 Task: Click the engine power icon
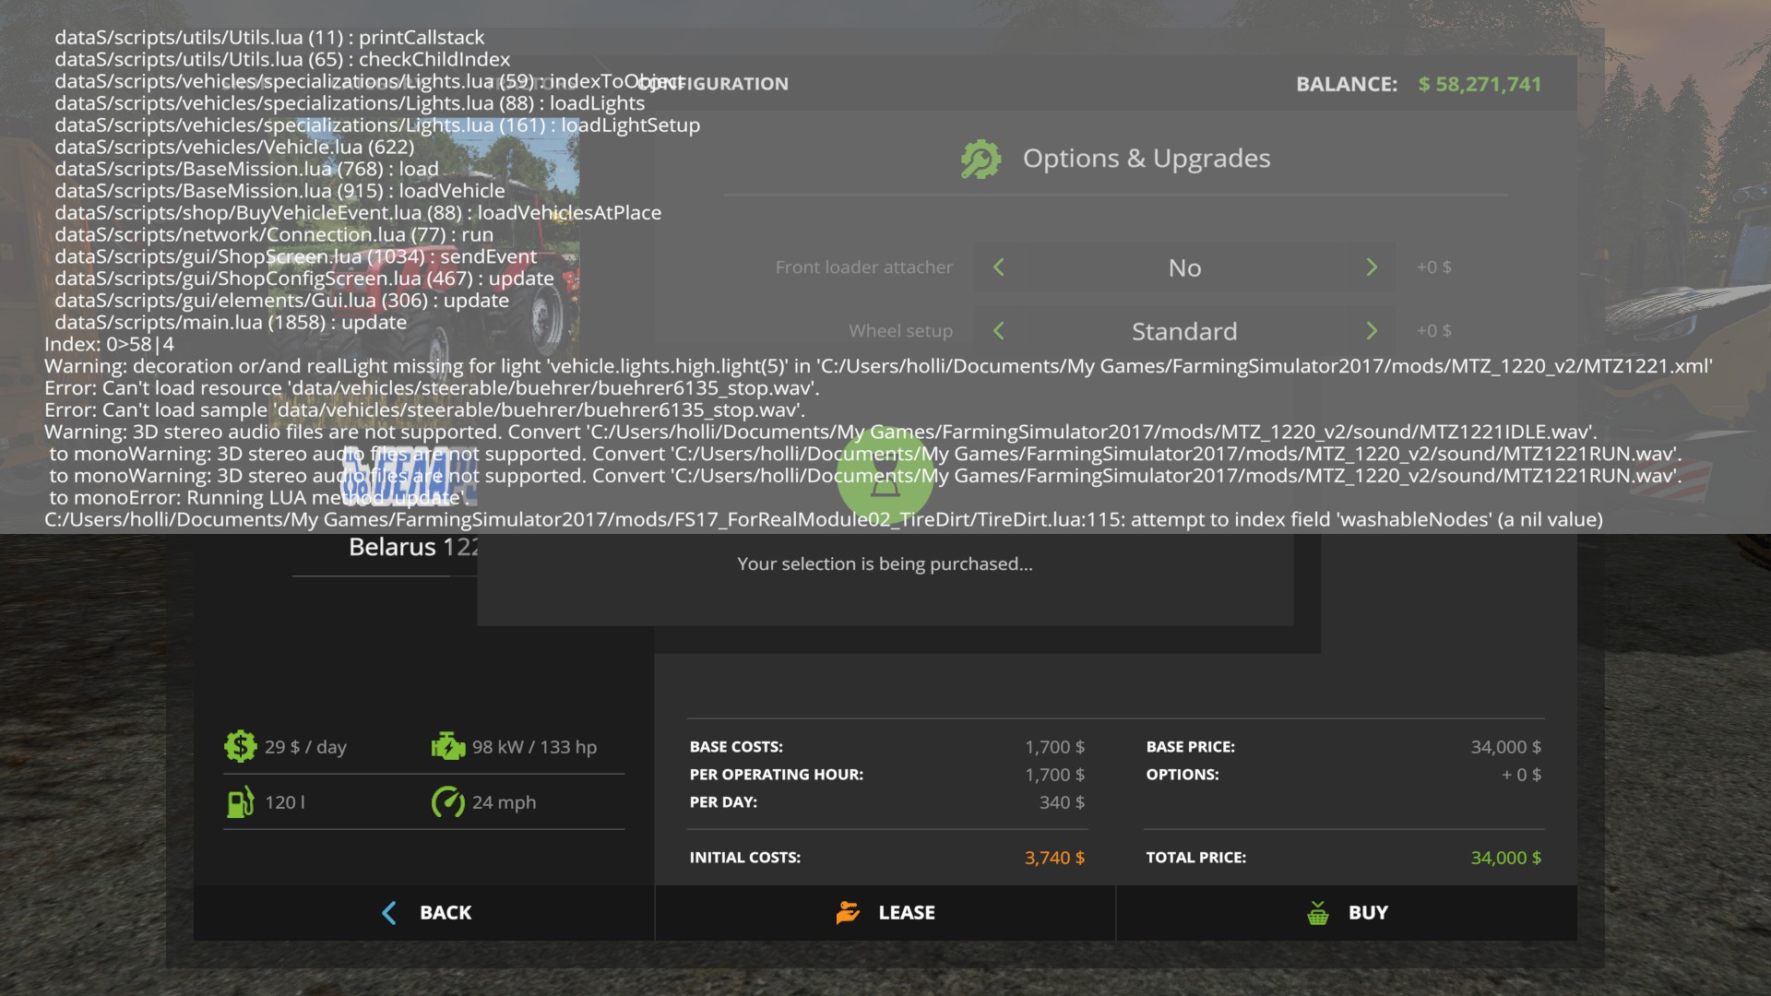click(448, 746)
